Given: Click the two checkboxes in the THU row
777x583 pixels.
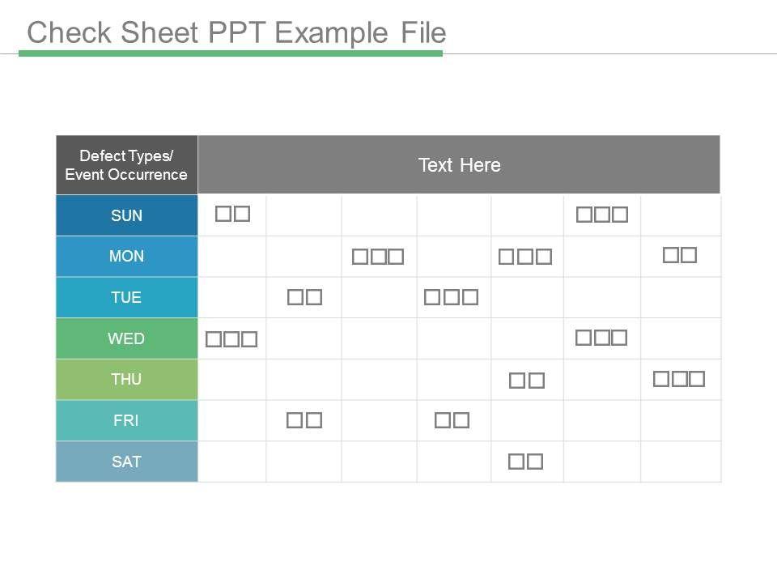Looking at the screenshot, I should (527, 381).
